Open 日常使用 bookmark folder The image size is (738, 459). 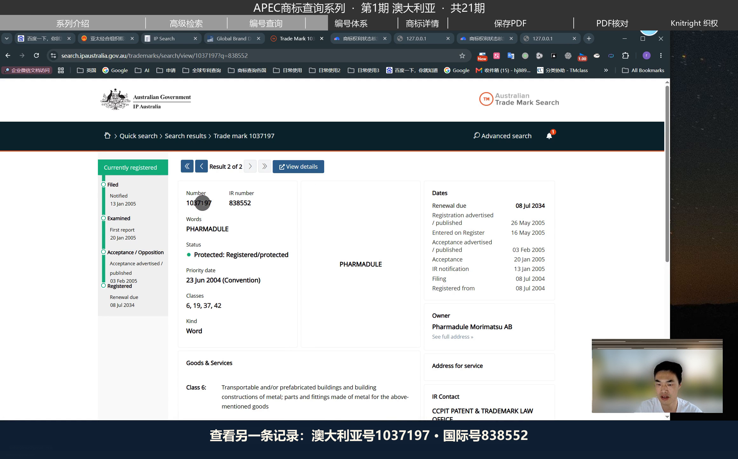[288, 70]
